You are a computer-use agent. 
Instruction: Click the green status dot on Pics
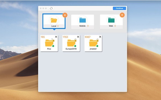pos(53,46)
